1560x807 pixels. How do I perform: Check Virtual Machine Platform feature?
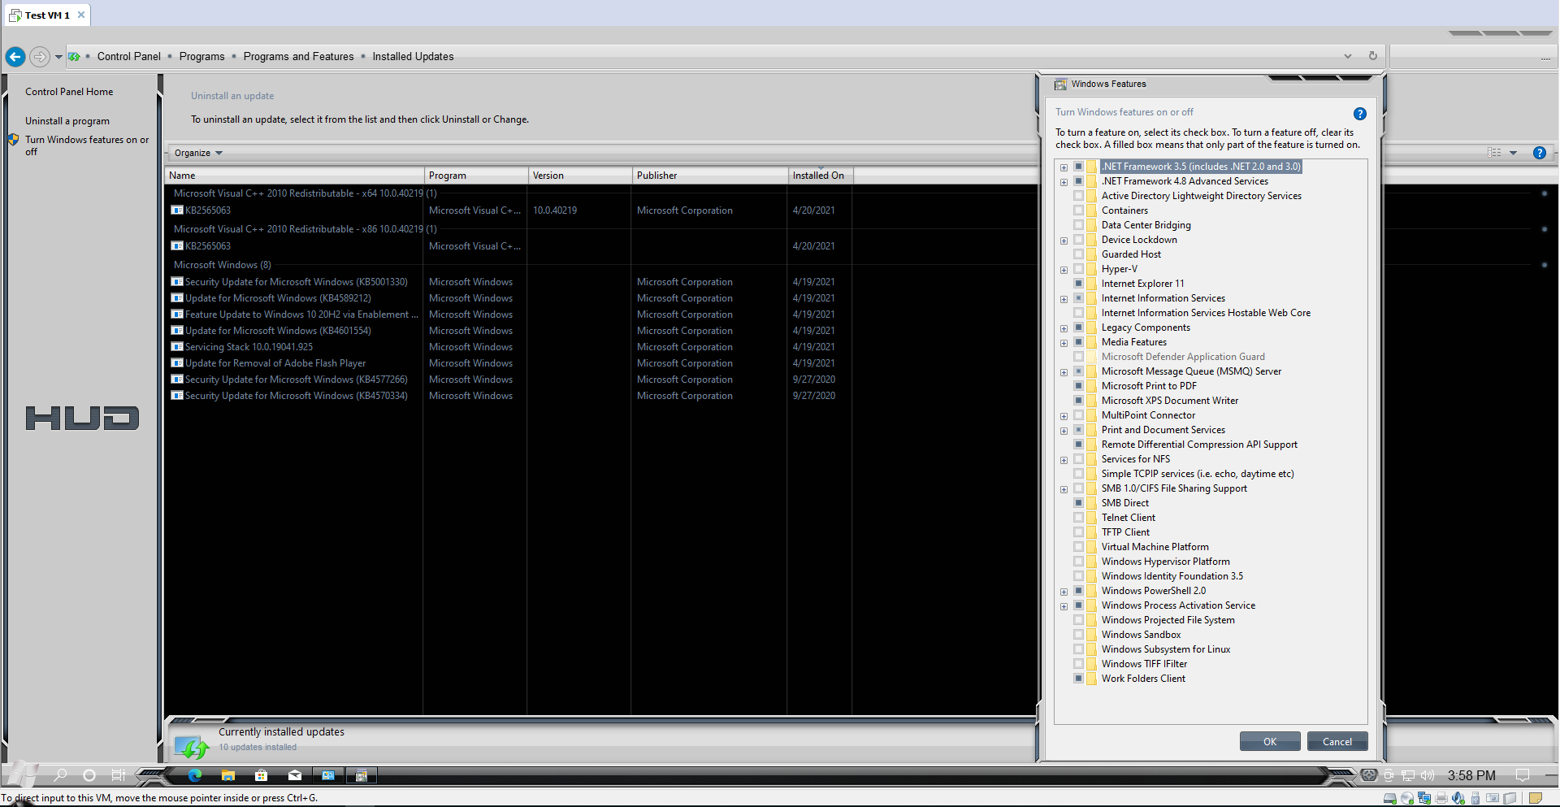[x=1079, y=547]
